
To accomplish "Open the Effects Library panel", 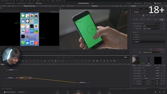I will click(x=21, y=3).
